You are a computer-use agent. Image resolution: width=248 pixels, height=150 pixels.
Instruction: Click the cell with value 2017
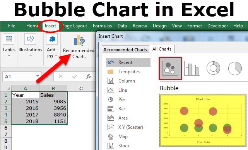[25, 115]
